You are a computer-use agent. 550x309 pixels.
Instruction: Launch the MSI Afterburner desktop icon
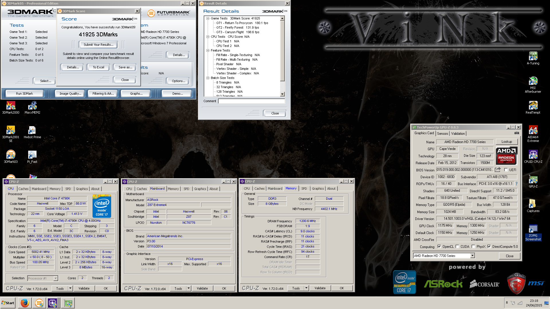(533, 85)
